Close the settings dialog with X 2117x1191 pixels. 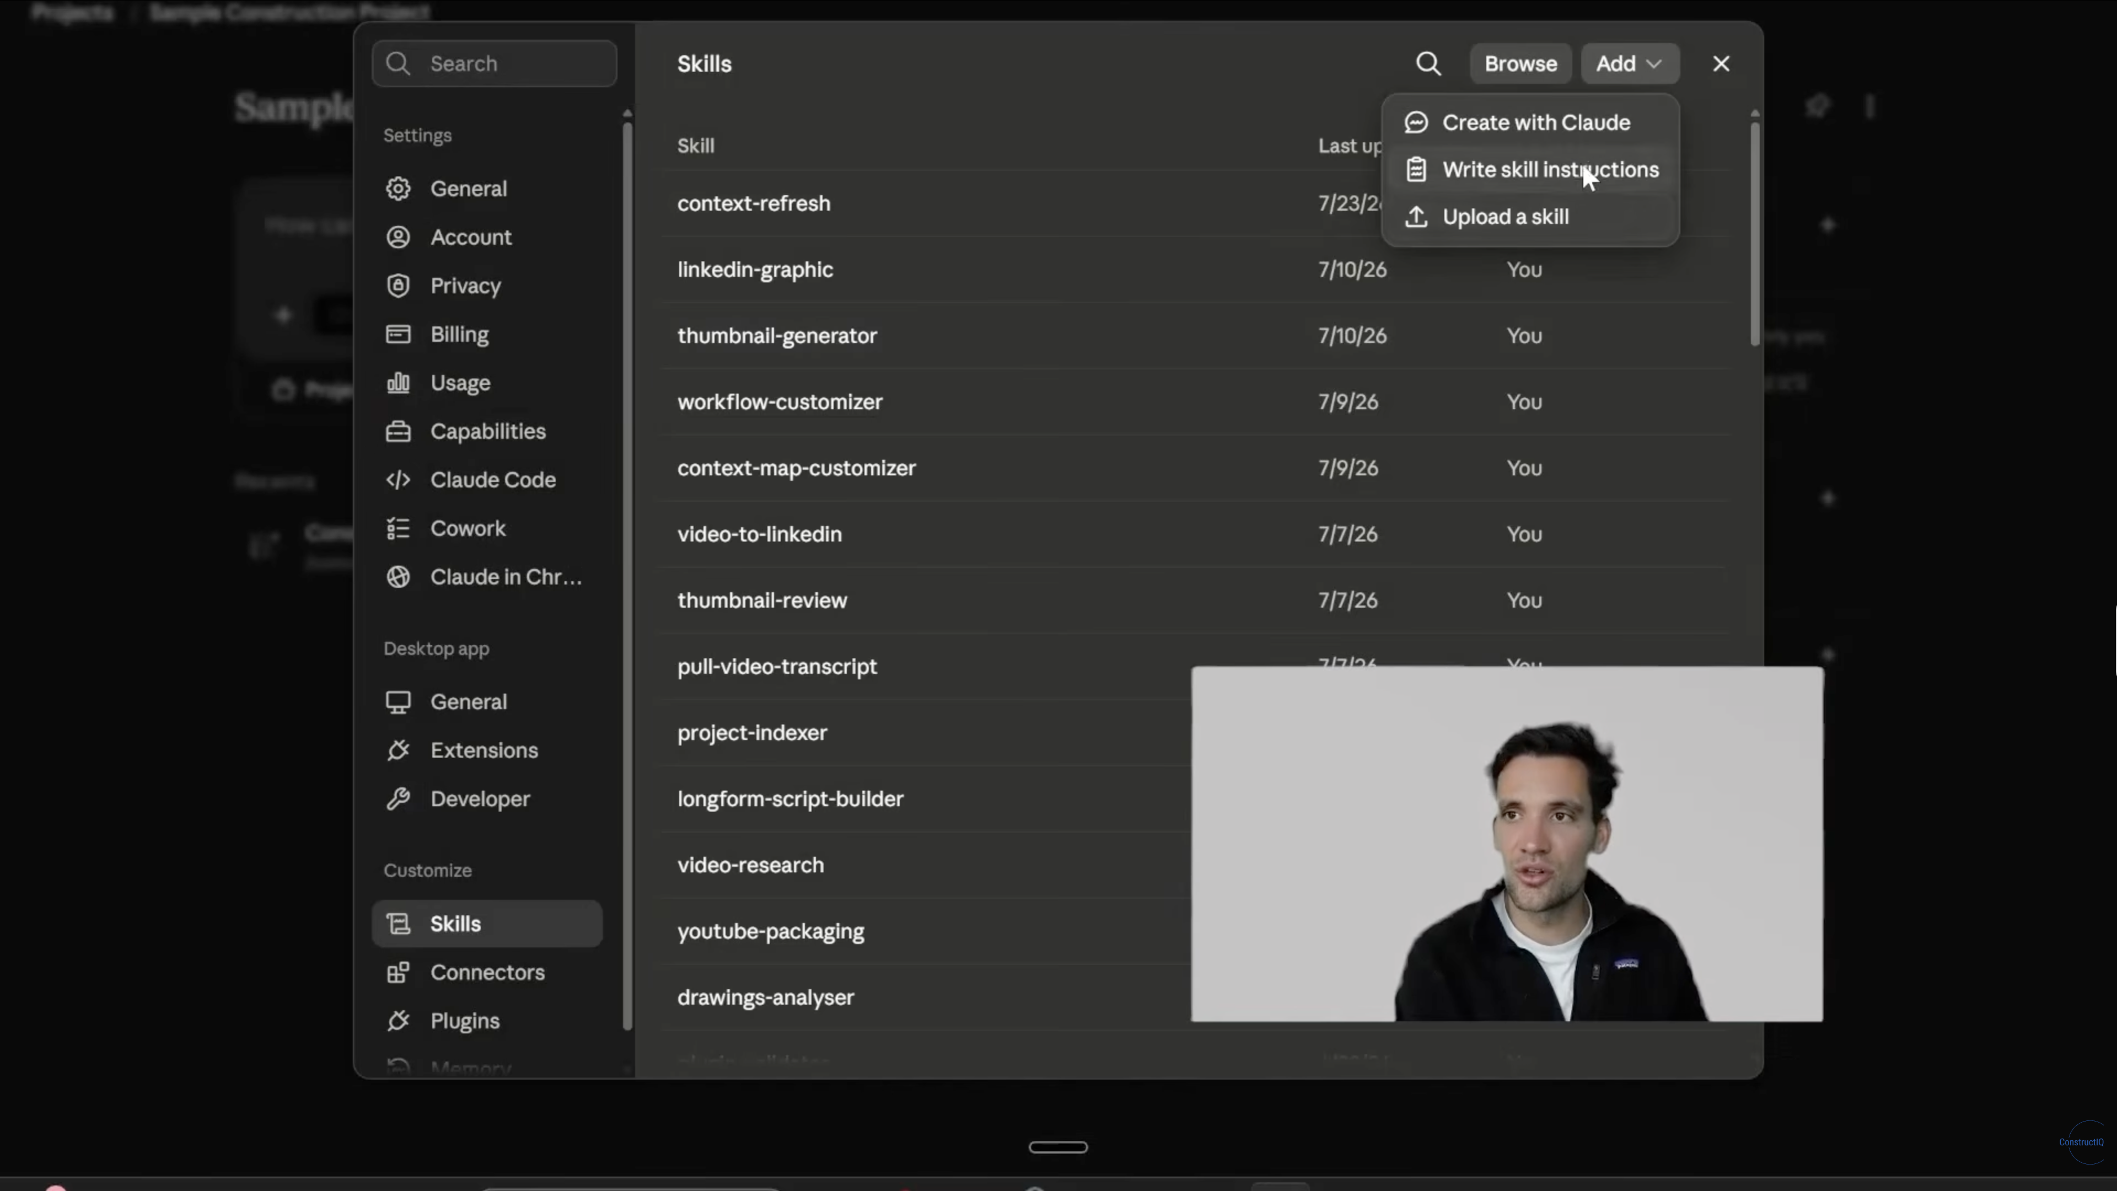click(x=1721, y=64)
